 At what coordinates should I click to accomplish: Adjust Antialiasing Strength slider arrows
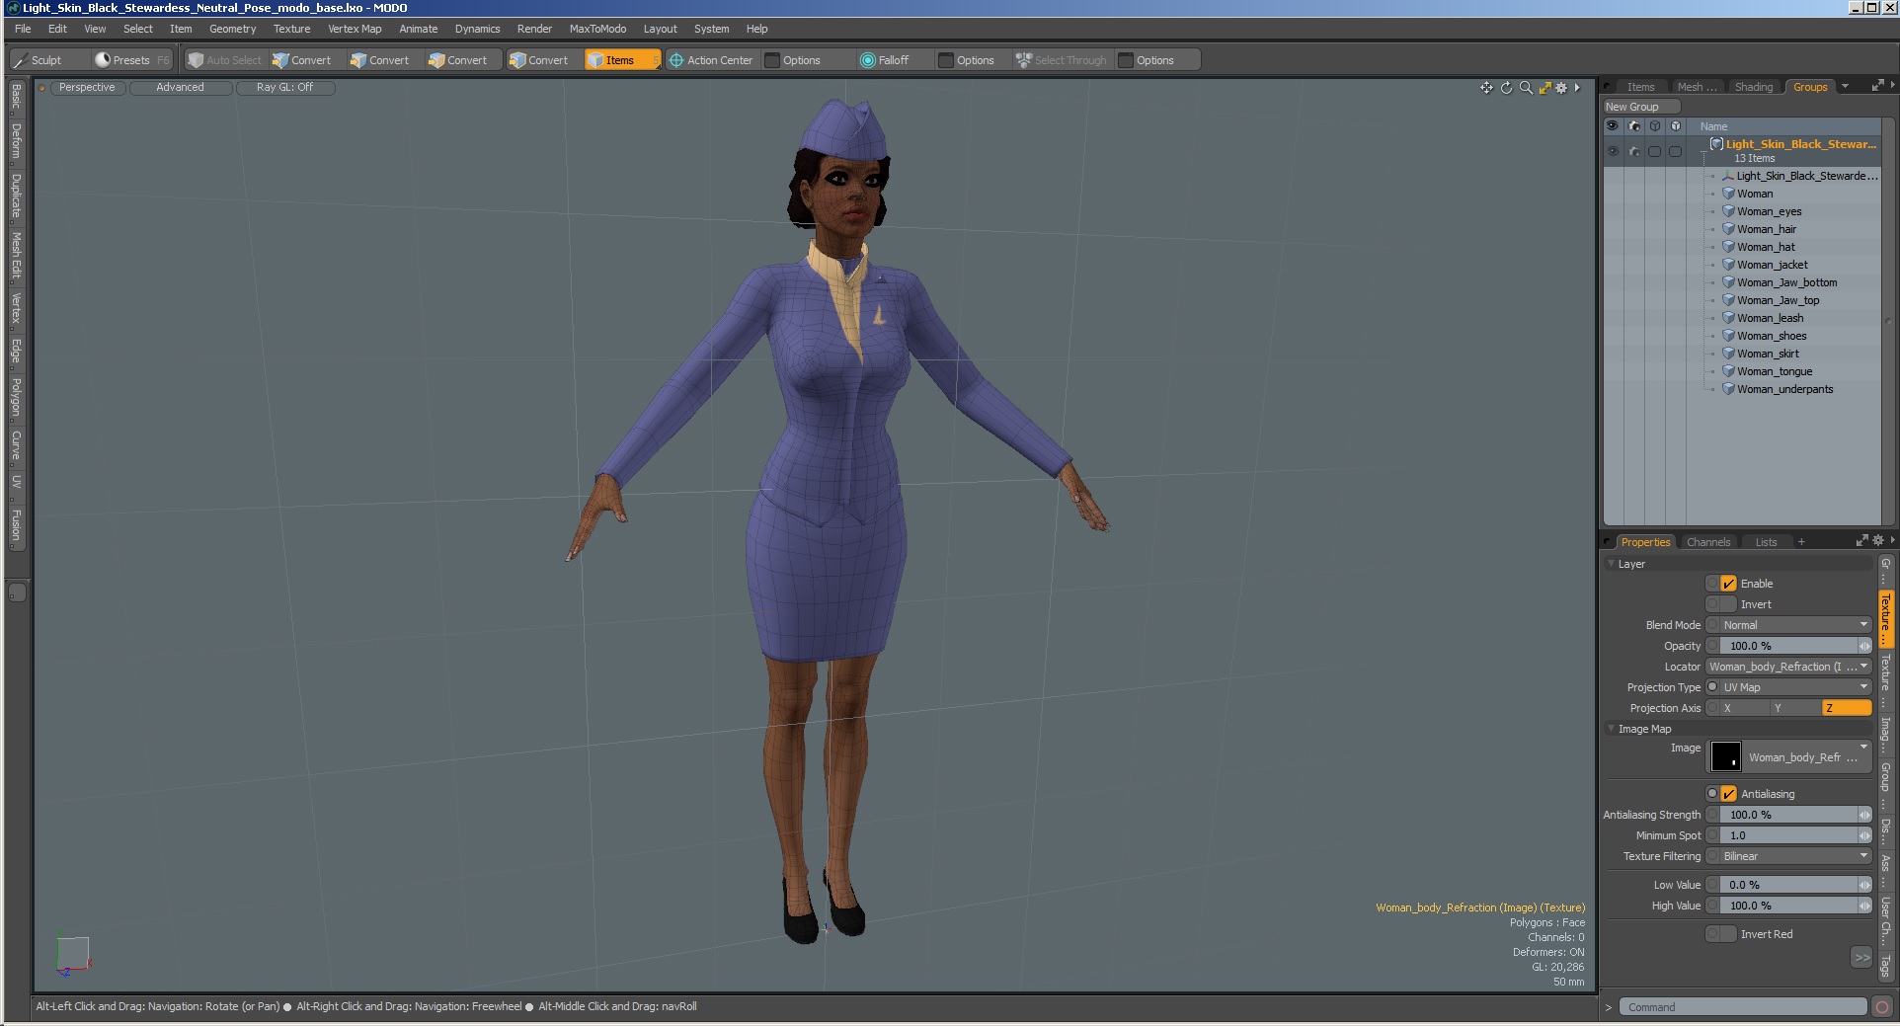tap(1864, 815)
